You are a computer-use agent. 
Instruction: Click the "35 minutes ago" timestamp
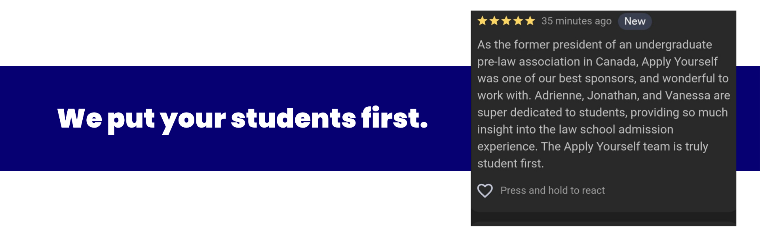576,21
